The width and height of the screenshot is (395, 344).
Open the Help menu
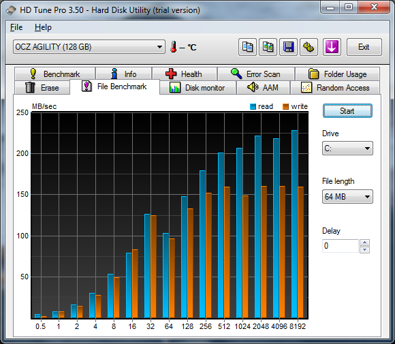point(43,27)
